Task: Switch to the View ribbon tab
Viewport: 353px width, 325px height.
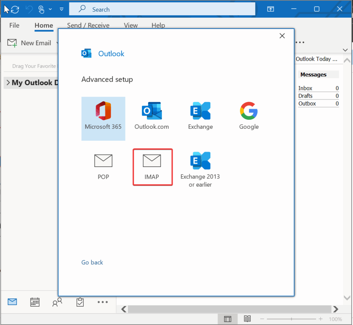Action: point(131,26)
